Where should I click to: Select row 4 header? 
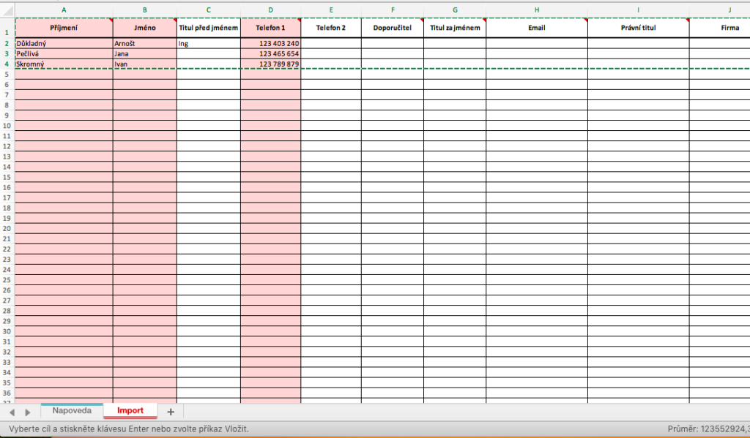[7, 64]
